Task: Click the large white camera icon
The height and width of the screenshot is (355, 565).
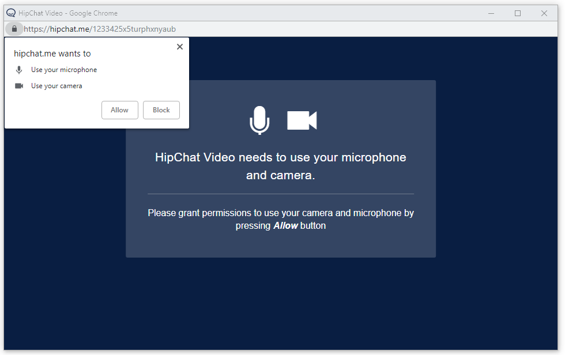Action: [x=302, y=120]
